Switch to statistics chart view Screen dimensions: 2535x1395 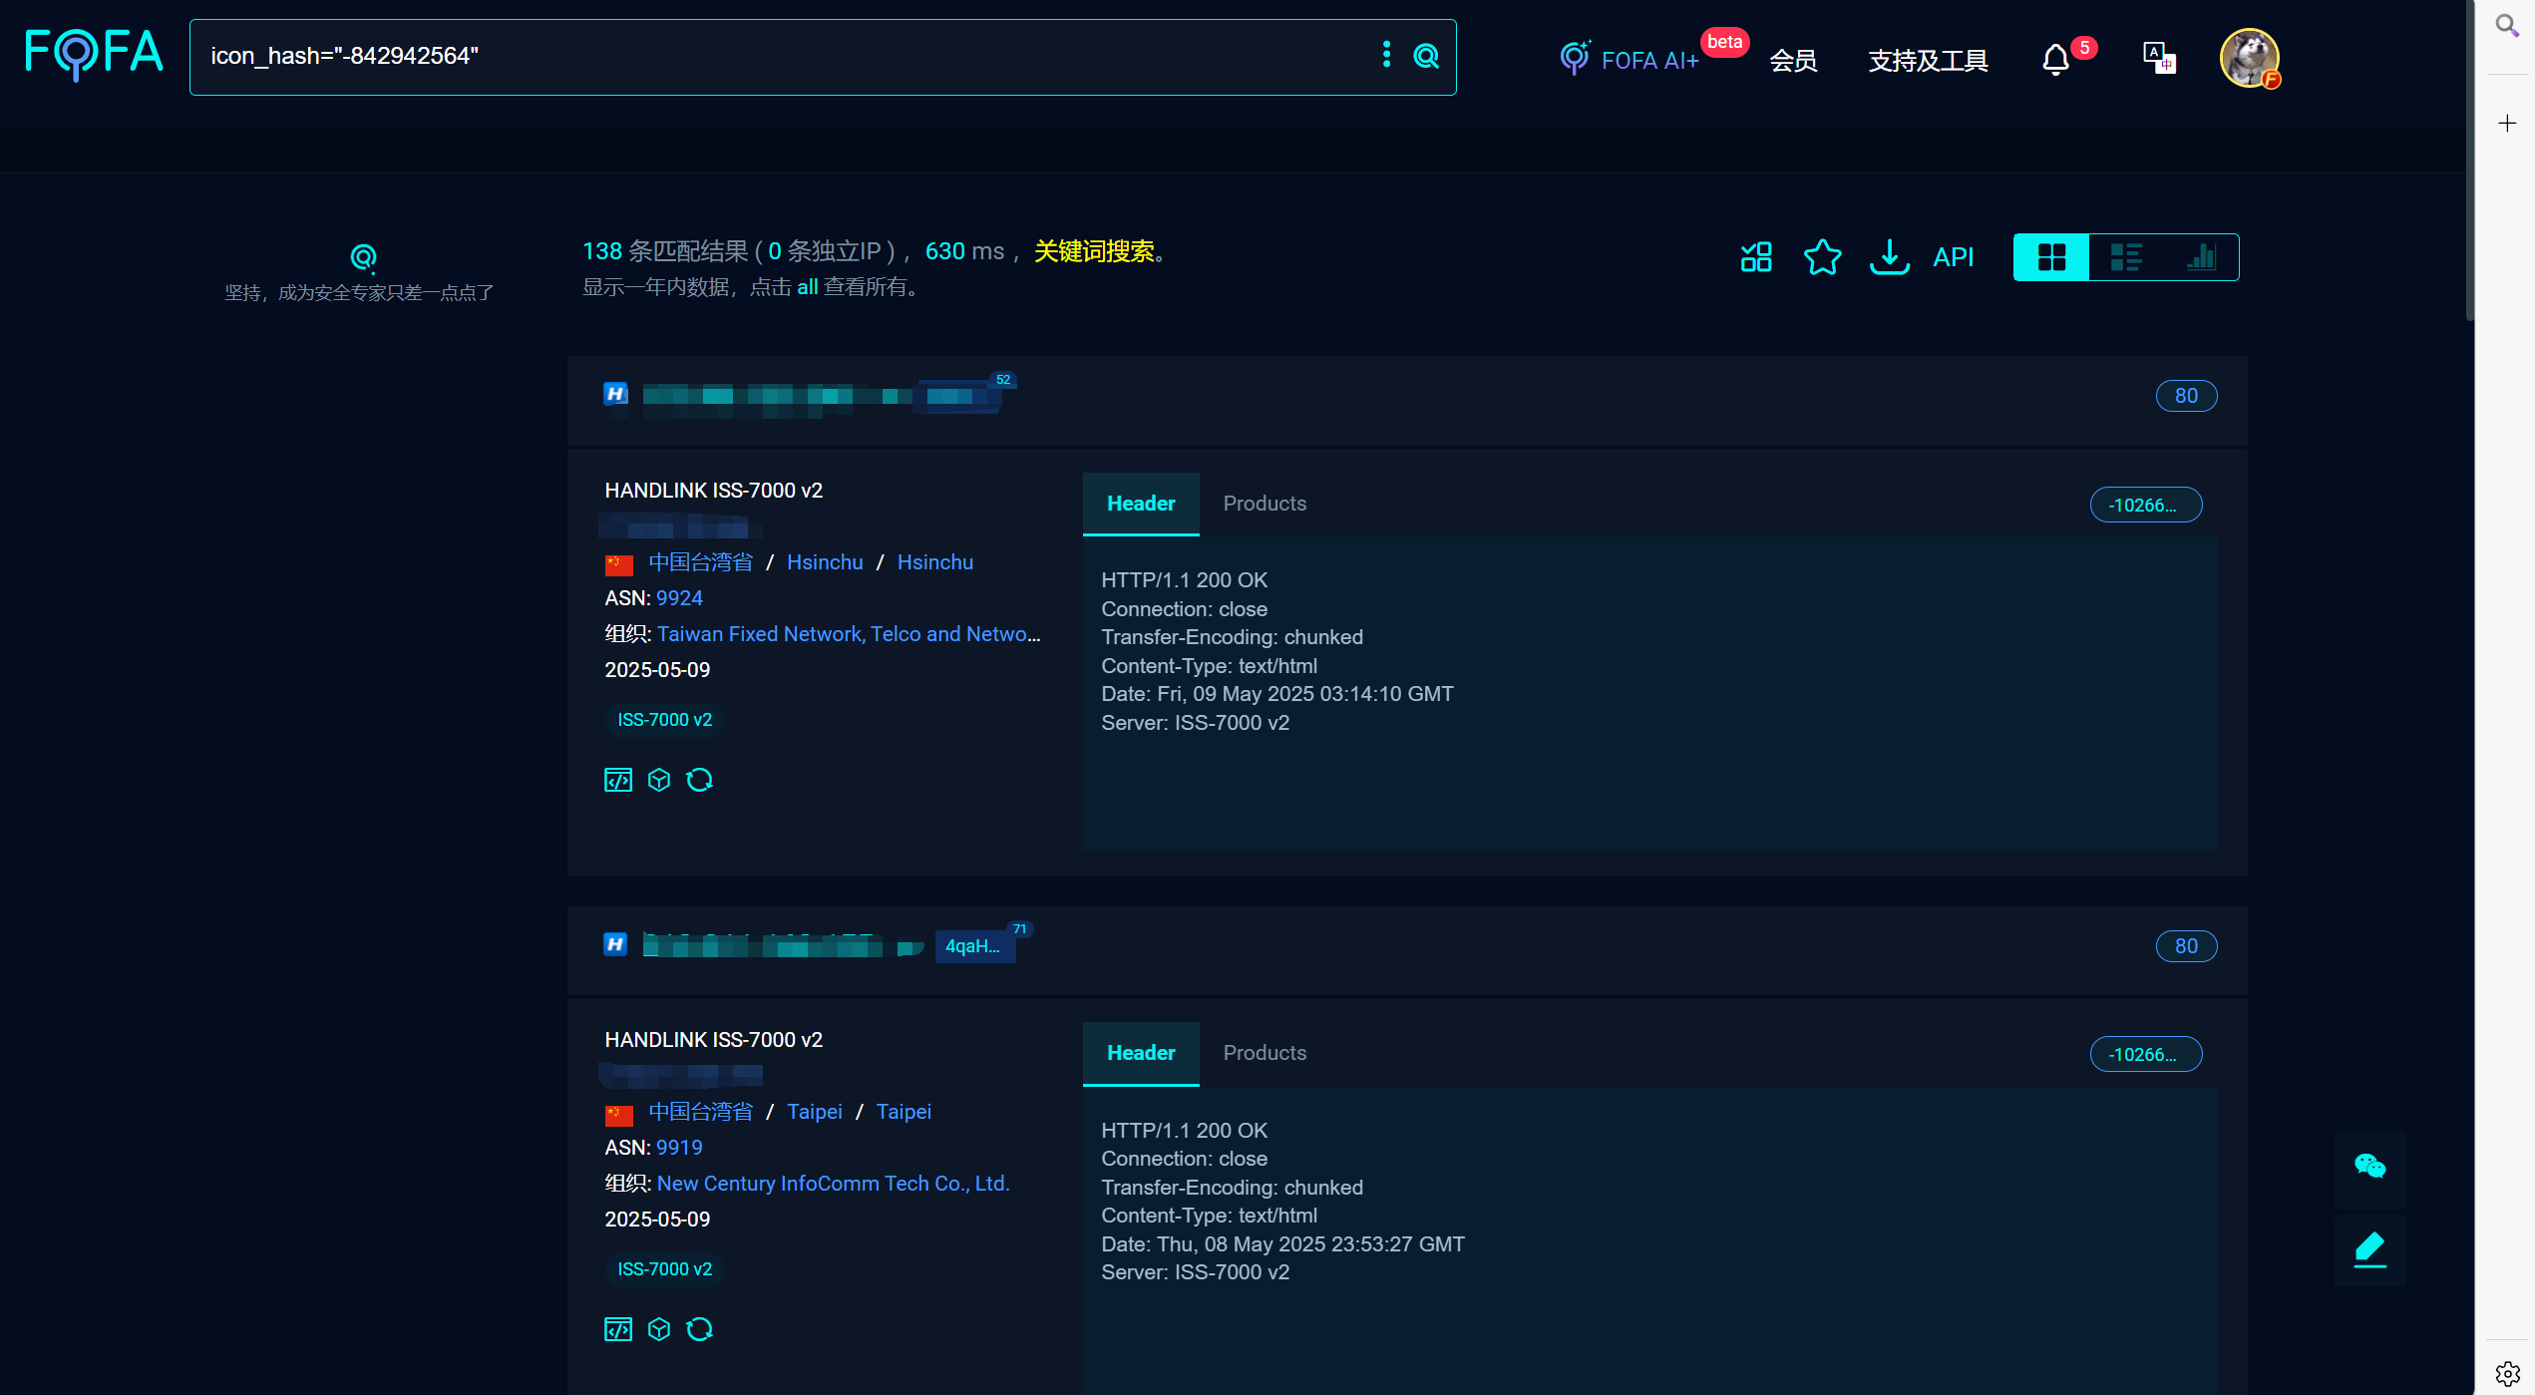[2201, 257]
